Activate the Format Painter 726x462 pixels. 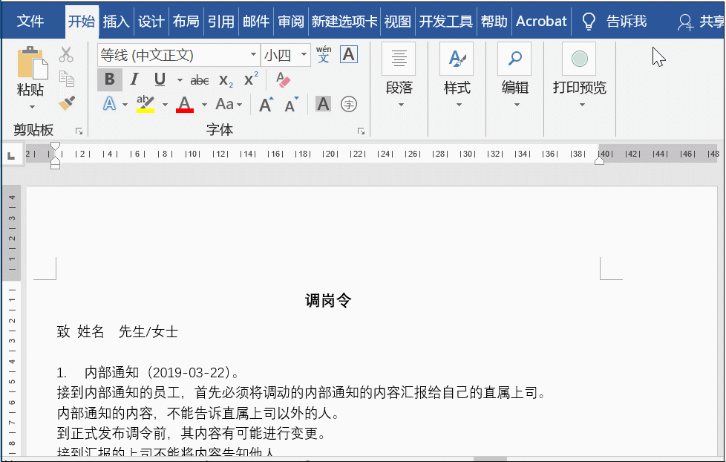coord(65,103)
